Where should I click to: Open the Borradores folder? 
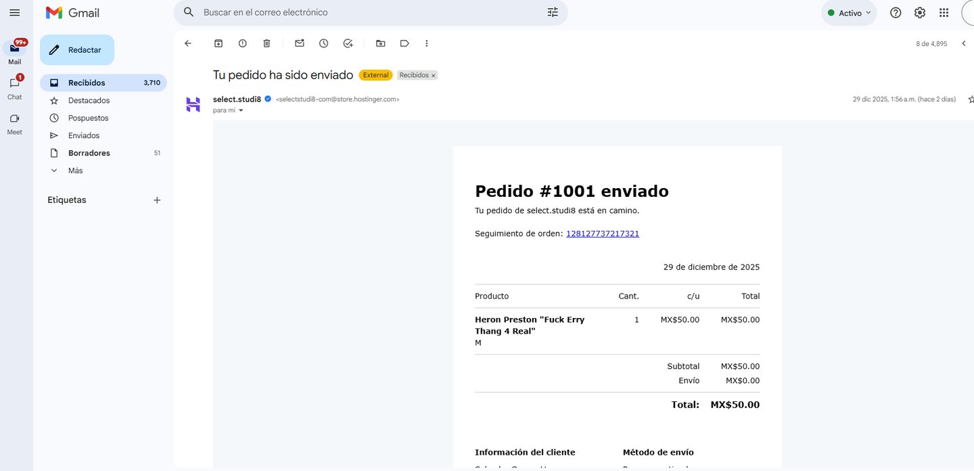[x=103, y=153]
